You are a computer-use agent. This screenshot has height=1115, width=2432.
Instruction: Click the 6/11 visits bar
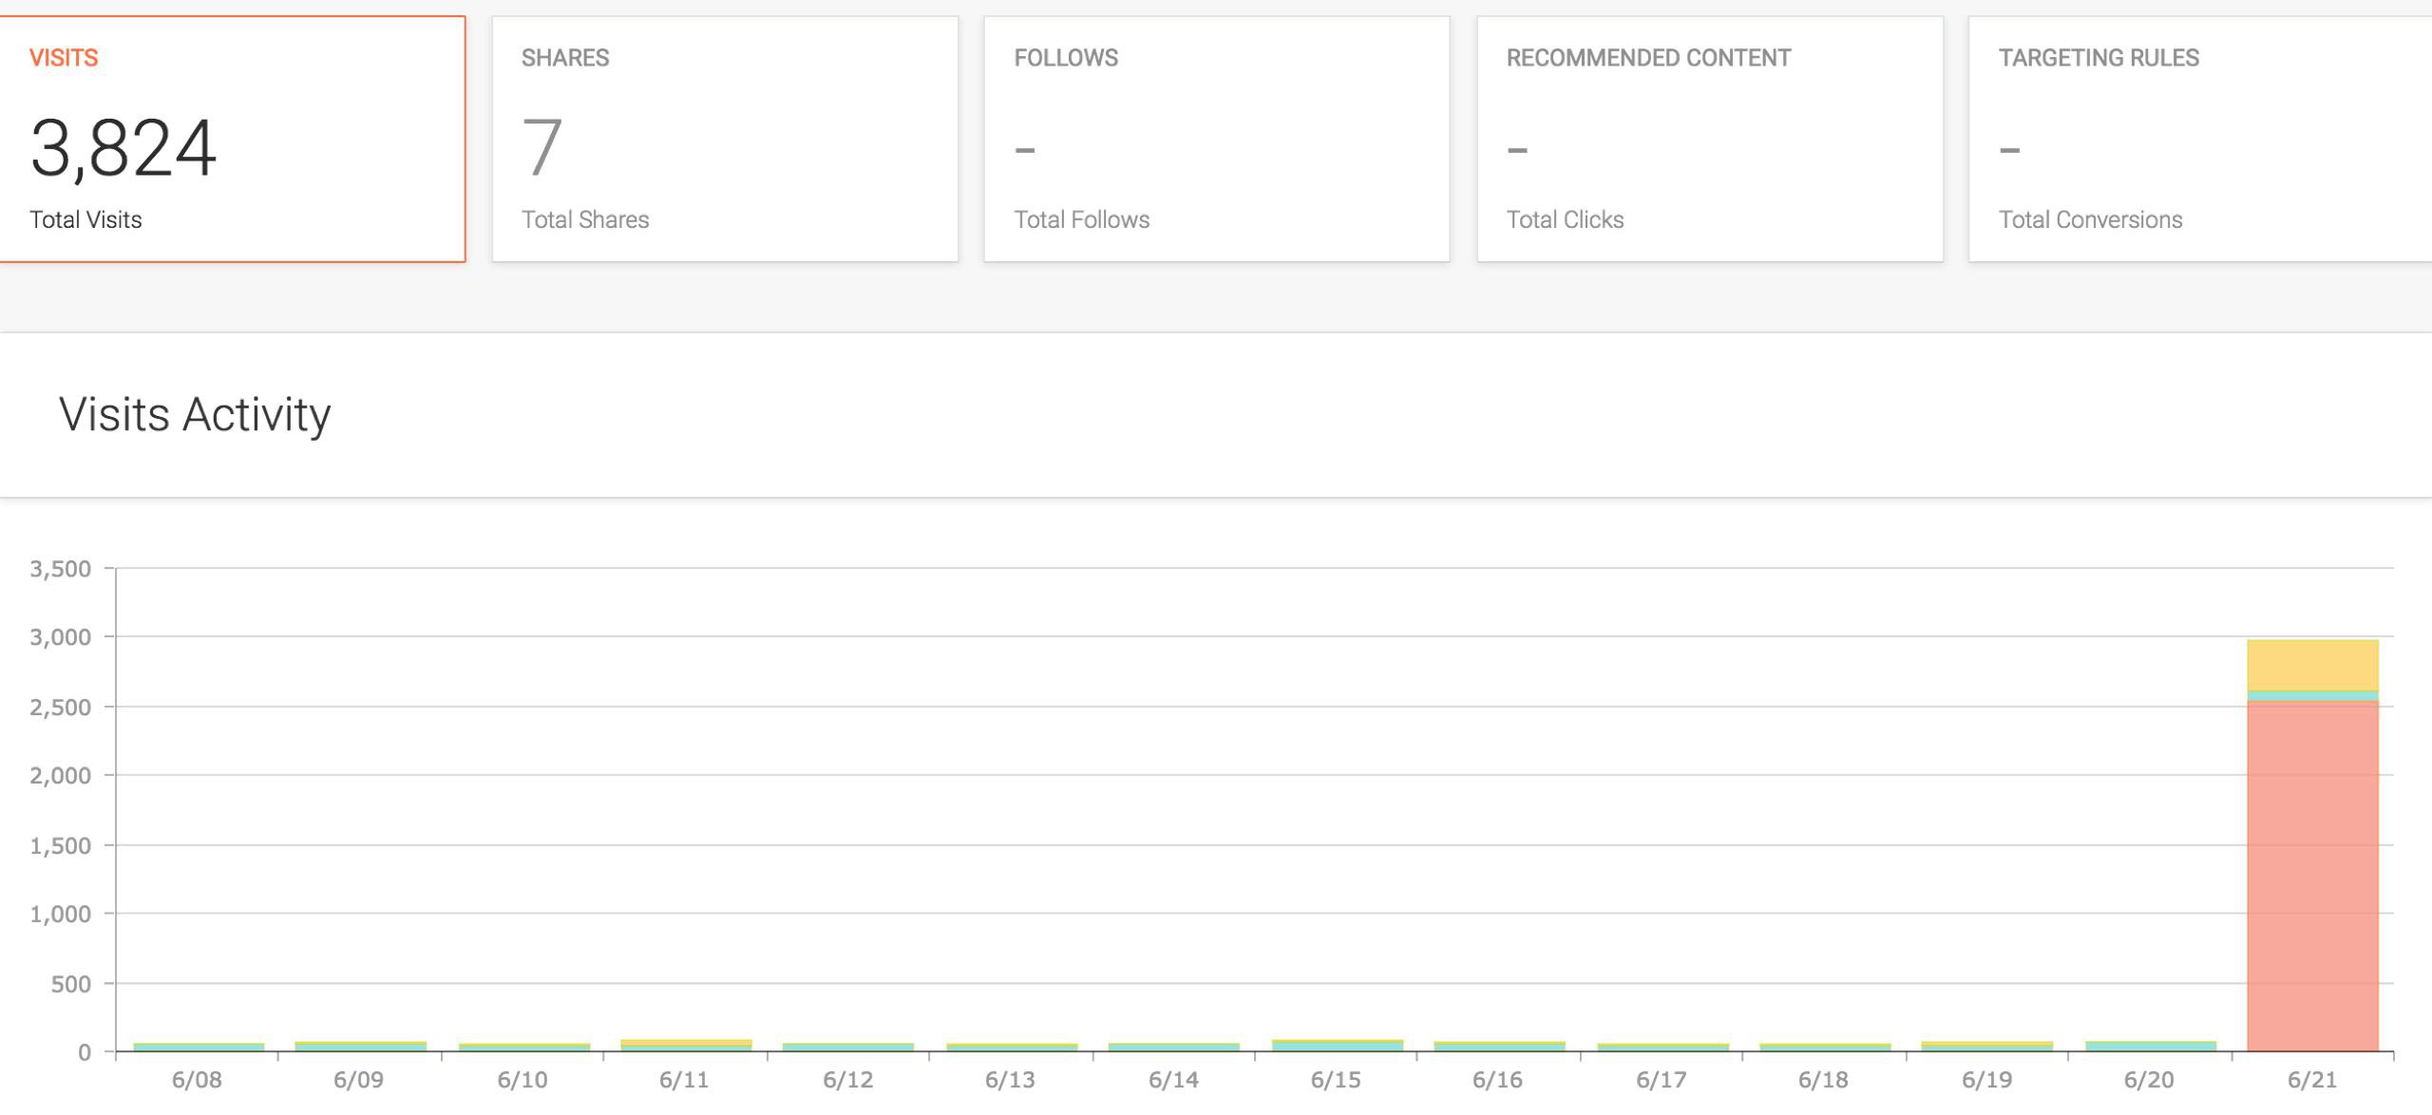686,1045
